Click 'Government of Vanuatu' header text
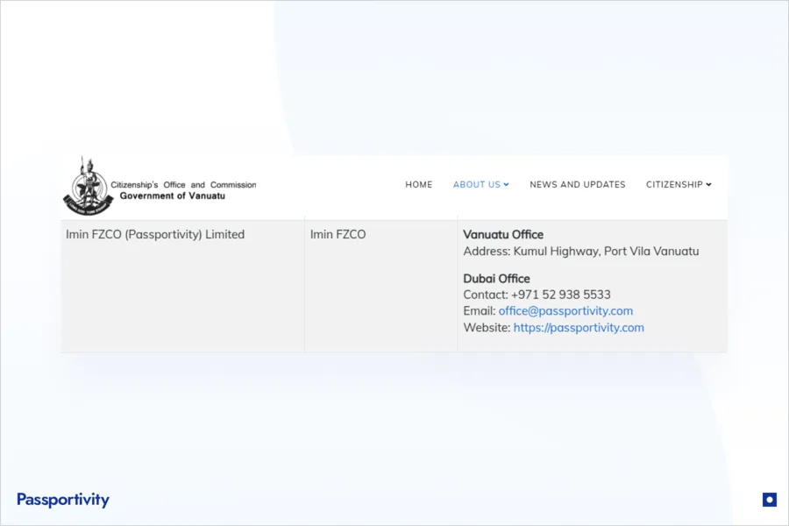This screenshot has height=526, width=789. point(172,195)
